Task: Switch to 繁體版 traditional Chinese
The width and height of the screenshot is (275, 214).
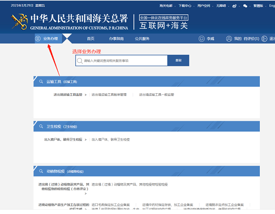Action: coord(258,6)
